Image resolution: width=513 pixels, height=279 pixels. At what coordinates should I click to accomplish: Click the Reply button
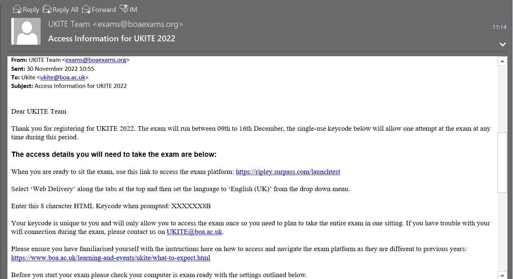click(26, 9)
